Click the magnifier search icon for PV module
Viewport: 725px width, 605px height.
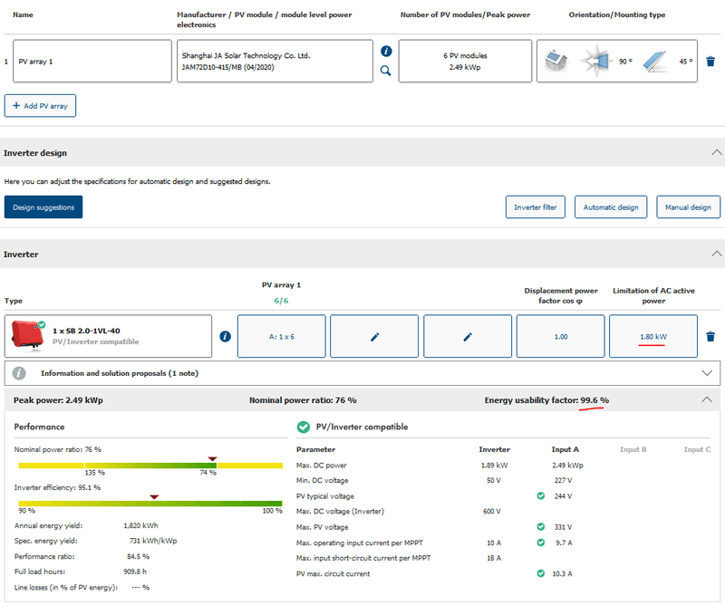386,70
